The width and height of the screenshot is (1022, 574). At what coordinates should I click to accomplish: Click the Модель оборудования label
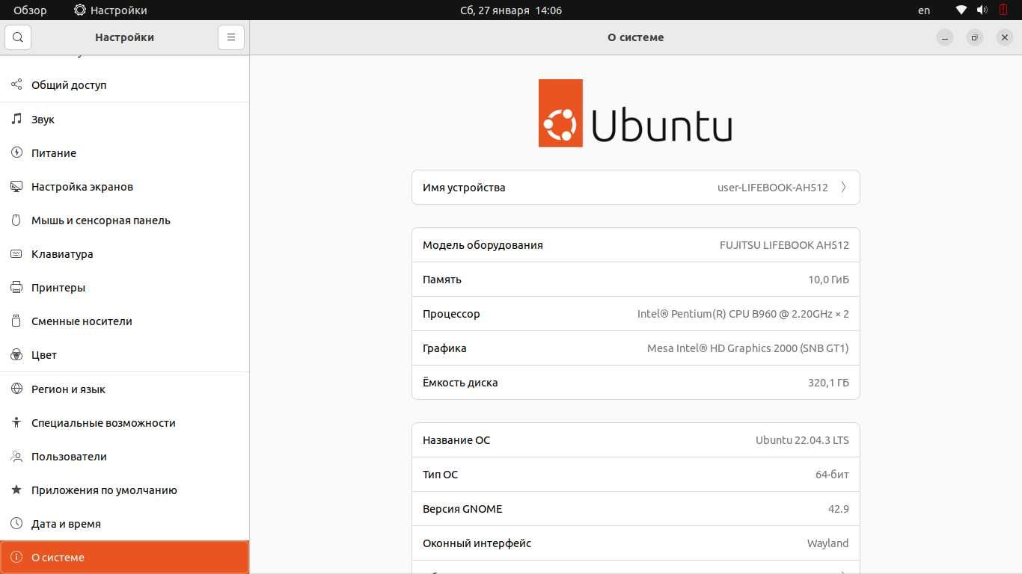tap(483, 244)
